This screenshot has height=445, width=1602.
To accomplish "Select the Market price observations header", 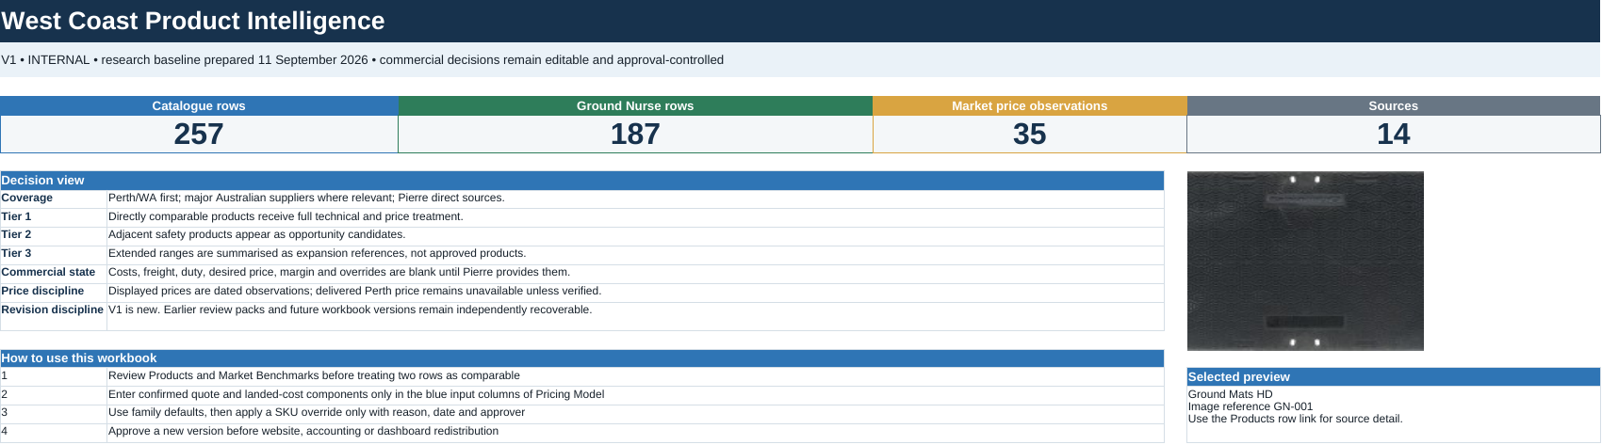I will (x=1029, y=105).
